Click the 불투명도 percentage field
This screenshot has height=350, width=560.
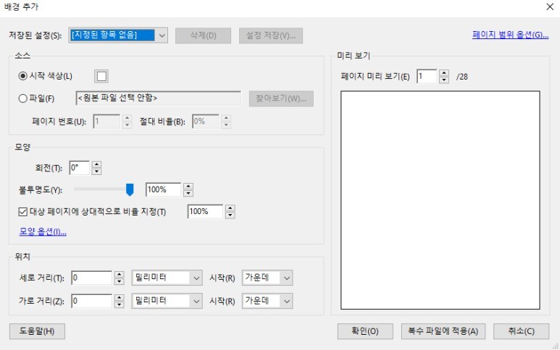tap(163, 189)
